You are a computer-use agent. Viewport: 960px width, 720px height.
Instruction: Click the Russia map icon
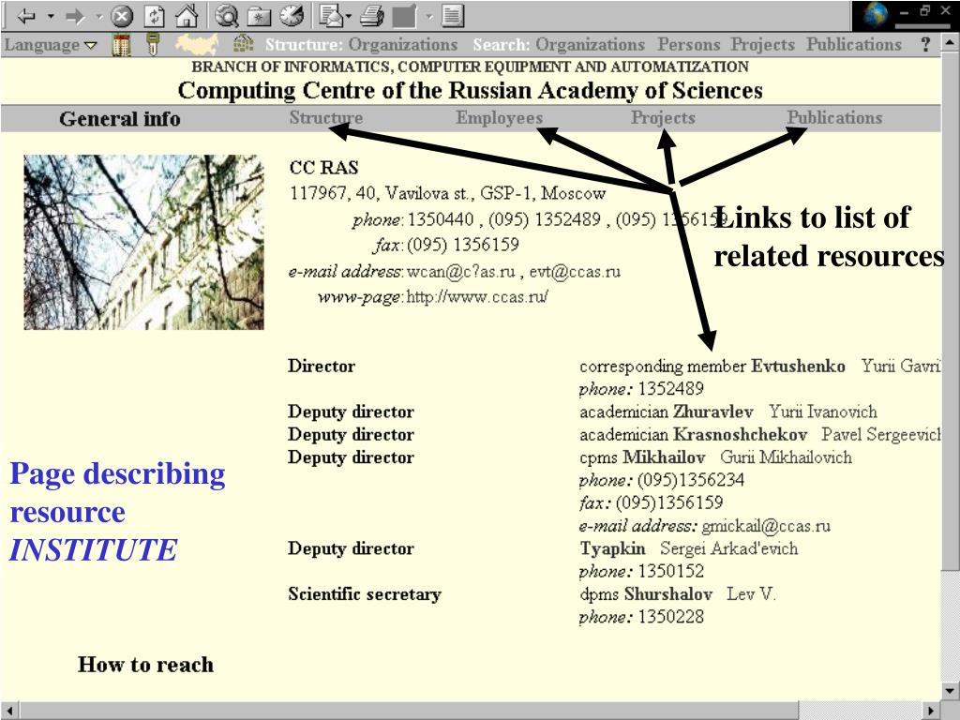click(197, 45)
